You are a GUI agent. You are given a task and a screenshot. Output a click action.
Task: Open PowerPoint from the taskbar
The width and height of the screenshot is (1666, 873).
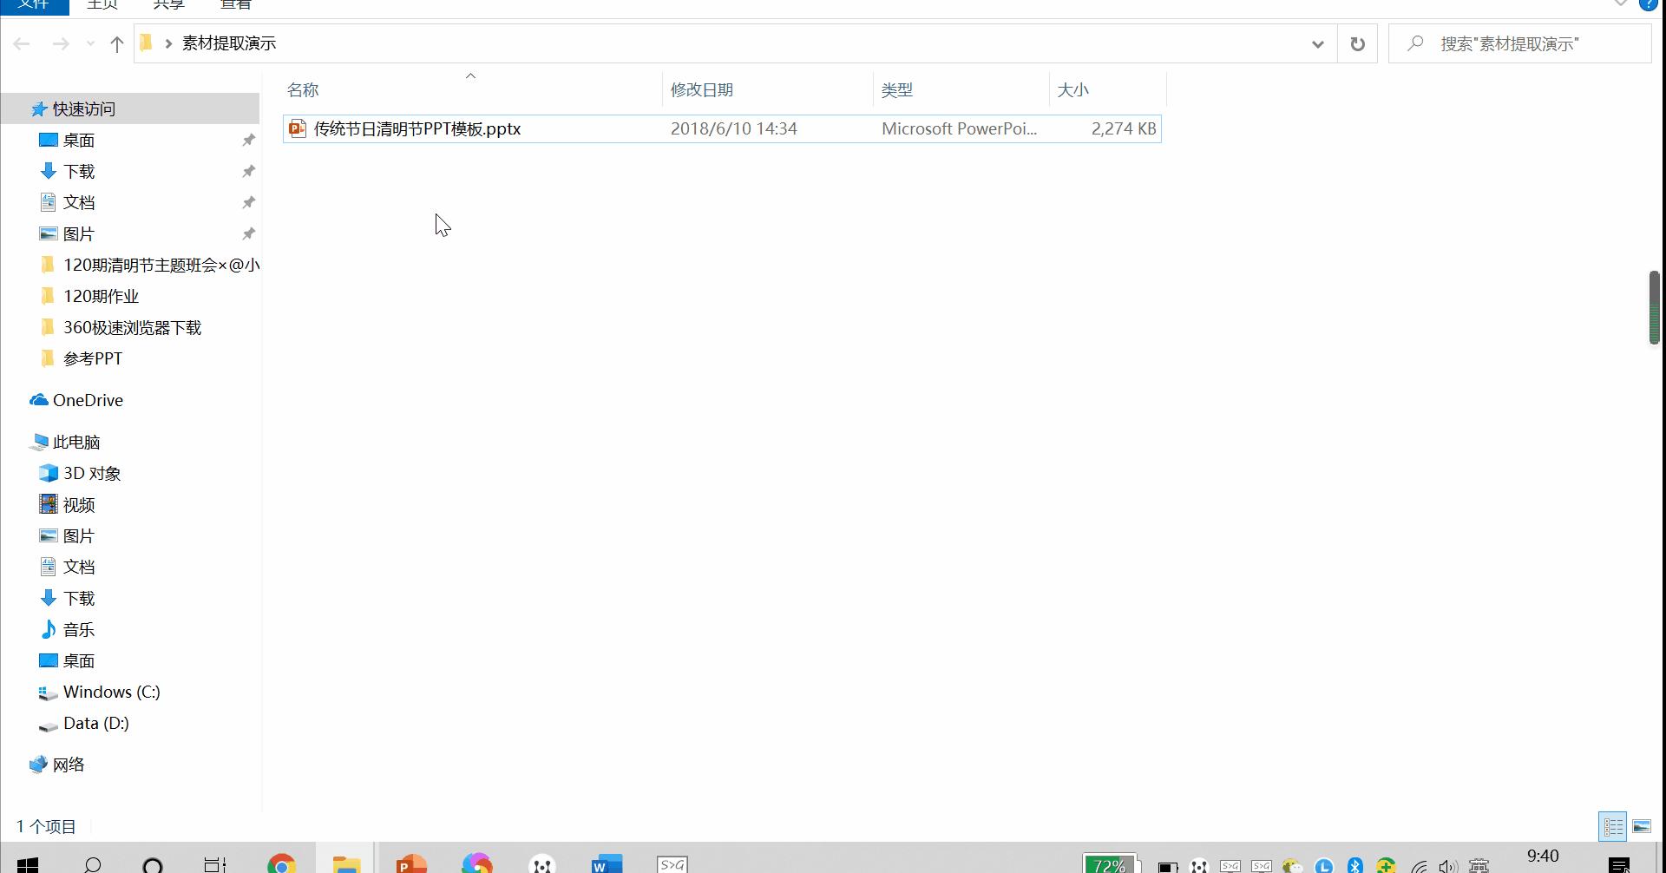pos(411,863)
